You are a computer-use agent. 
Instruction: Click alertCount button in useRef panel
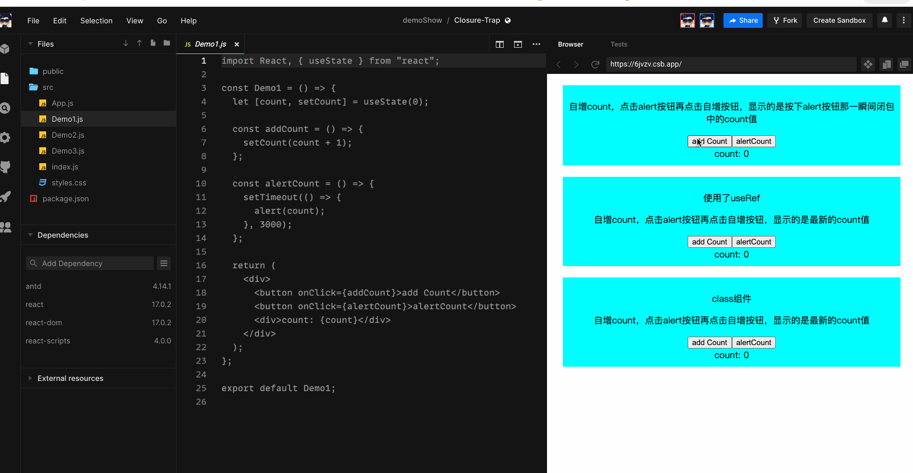click(x=754, y=242)
